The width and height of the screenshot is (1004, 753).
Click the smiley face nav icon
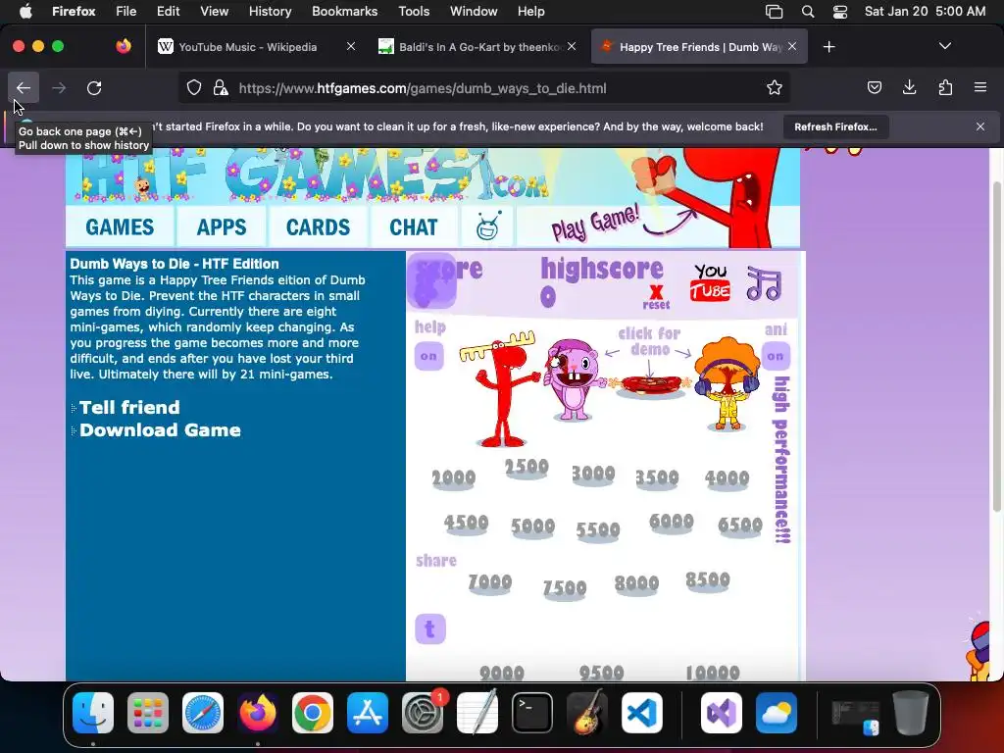coord(488,226)
